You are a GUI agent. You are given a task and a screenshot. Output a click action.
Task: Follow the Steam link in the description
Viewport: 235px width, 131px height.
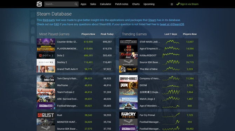tap(152, 20)
